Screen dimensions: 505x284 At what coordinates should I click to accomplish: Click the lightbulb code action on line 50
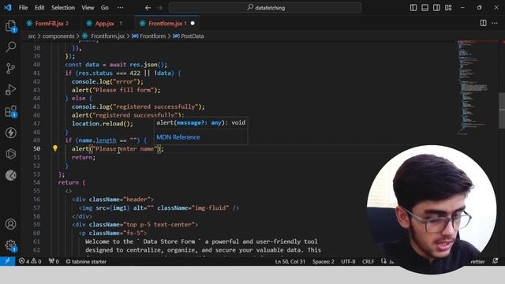55,148
